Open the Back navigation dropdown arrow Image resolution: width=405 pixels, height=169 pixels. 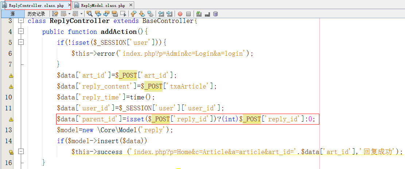click(x=69, y=14)
